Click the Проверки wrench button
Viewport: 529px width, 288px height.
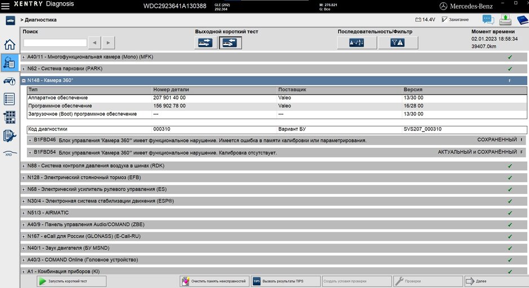coord(428,281)
